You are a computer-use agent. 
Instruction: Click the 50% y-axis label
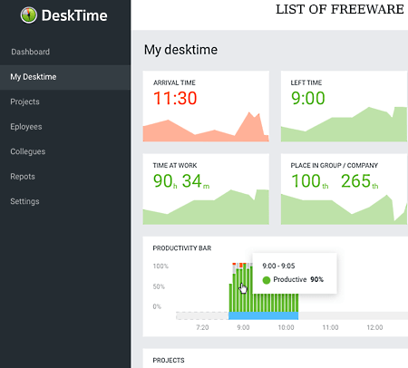pyautogui.click(x=159, y=286)
